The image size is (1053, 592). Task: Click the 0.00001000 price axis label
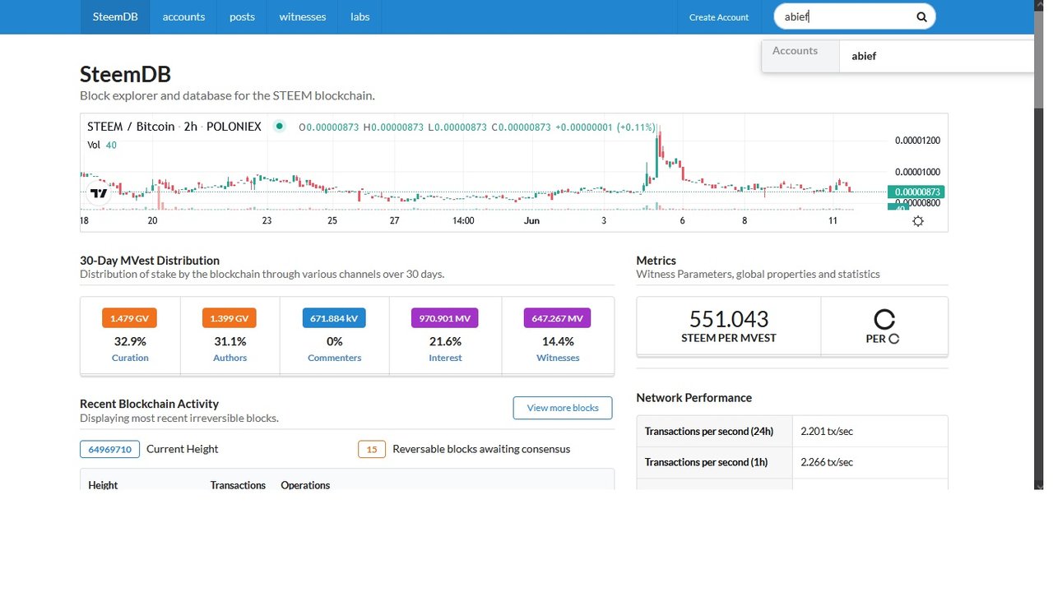[917, 173]
